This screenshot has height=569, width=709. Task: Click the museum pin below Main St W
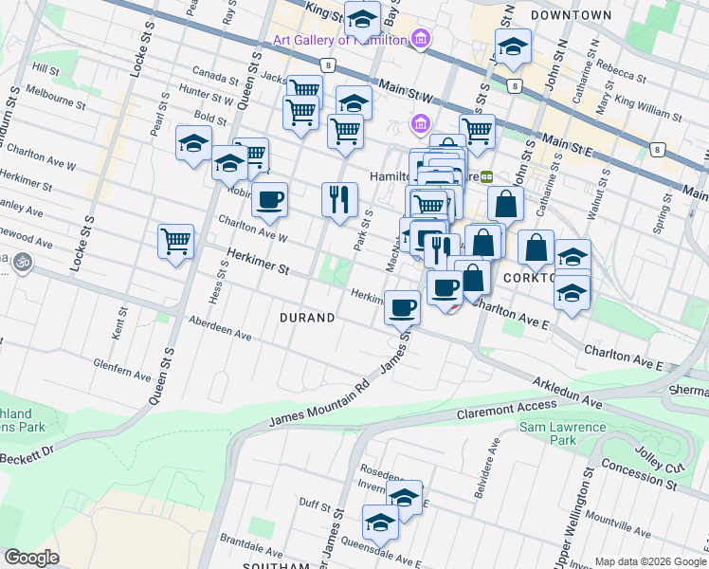tap(421, 124)
